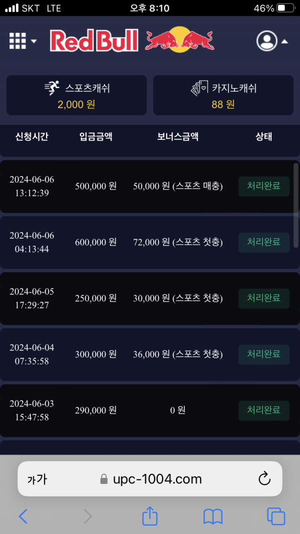
Task: Open Safari bookmarks book icon
Action: (x=213, y=516)
